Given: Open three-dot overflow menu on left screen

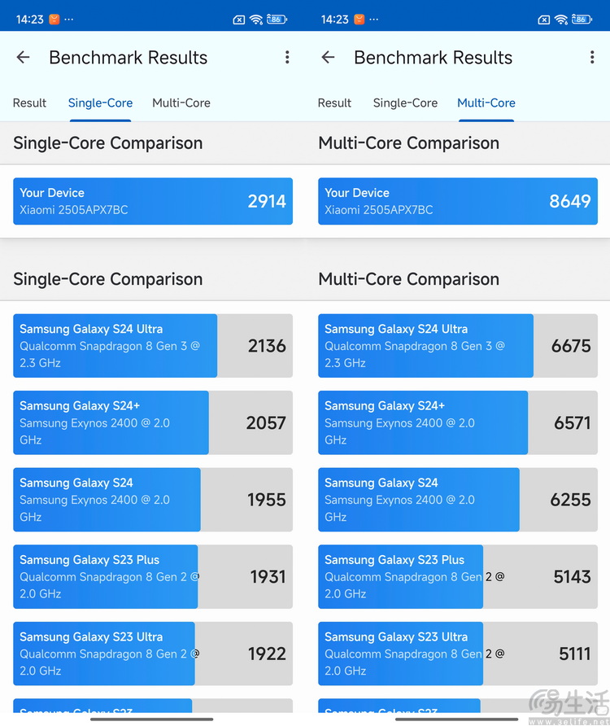Looking at the screenshot, I should (x=287, y=58).
